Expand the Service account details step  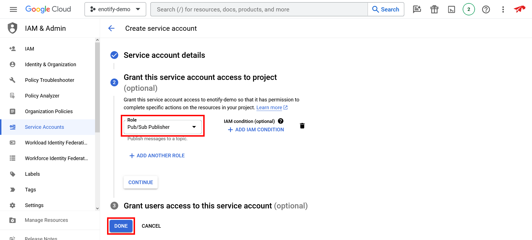click(164, 55)
